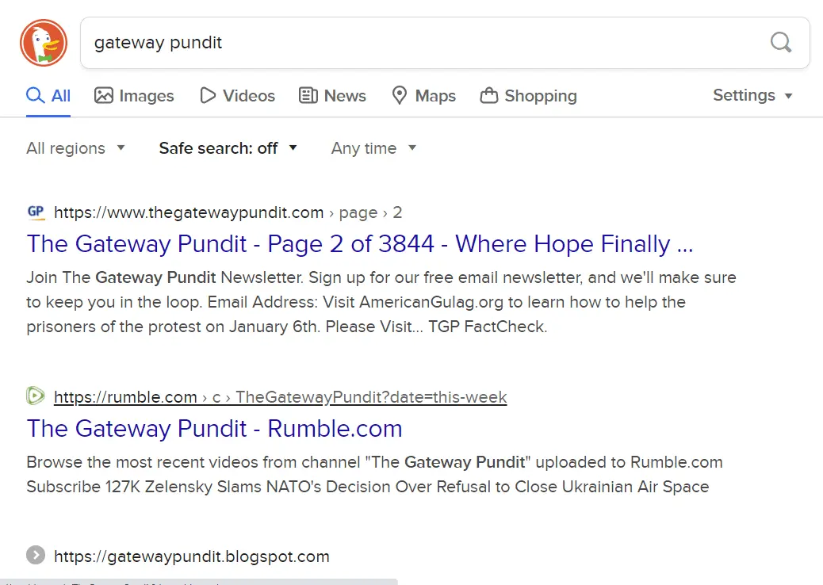Click into the search box with 'gateway pundit'
The width and height of the screenshot is (823, 585).
(420, 43)
